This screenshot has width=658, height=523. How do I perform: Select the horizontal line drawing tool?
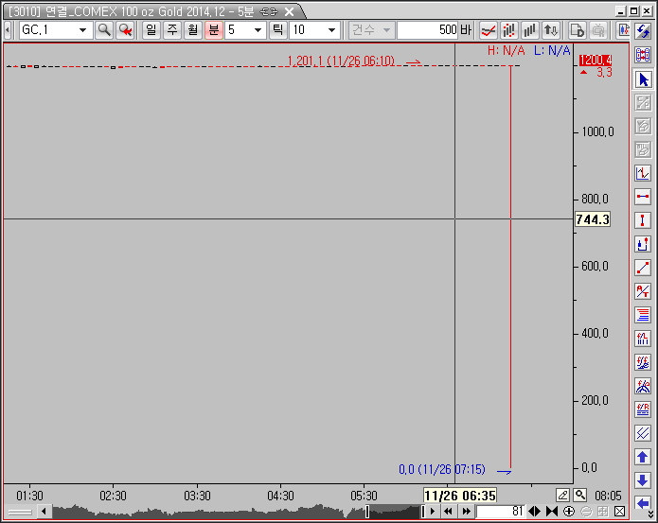643,197
